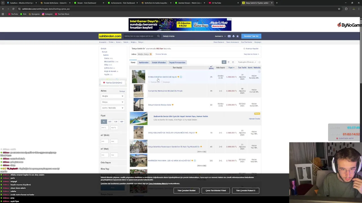The image size is (362, 203).
Task: Click the info icon beside sort dropdown
Action: tap(259, 62)
